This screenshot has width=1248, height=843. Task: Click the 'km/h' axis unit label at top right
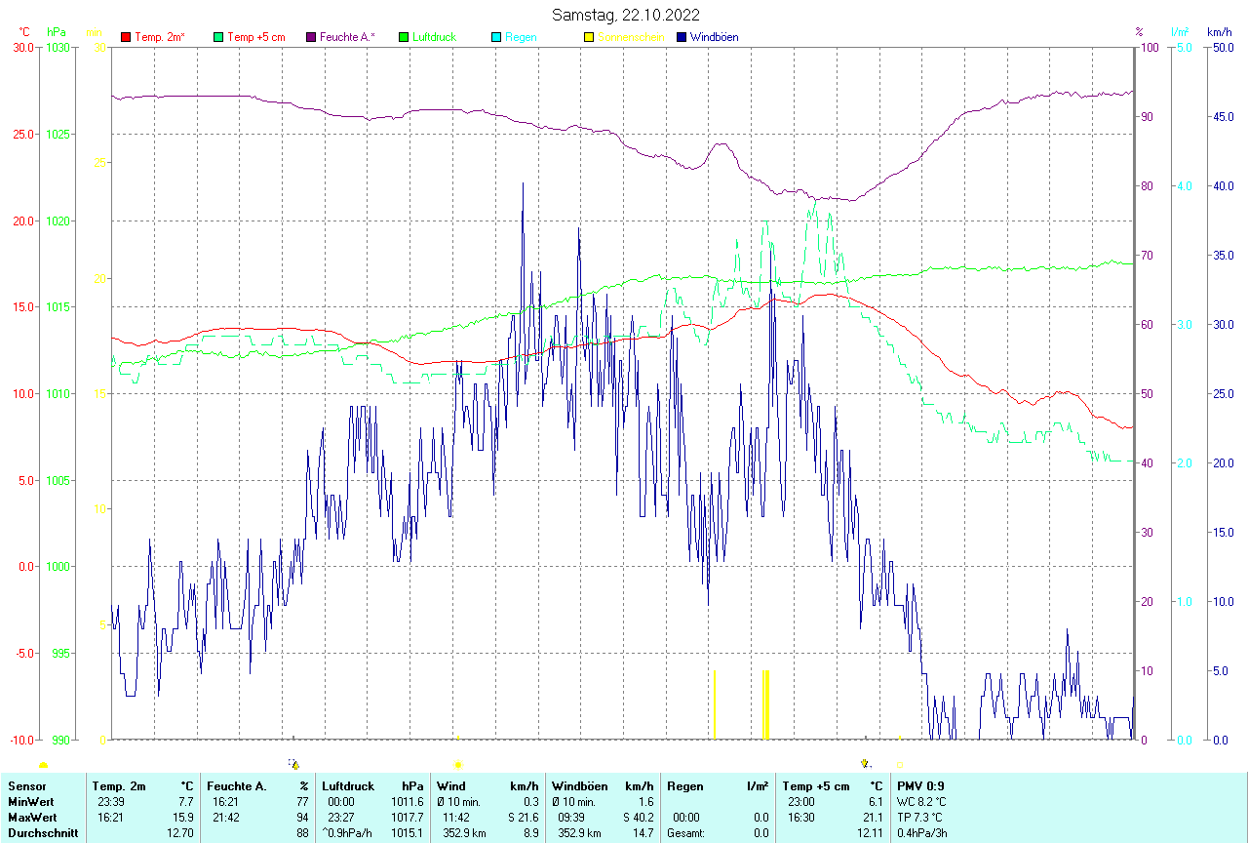pyautogui.click(x=1219, y=32)
